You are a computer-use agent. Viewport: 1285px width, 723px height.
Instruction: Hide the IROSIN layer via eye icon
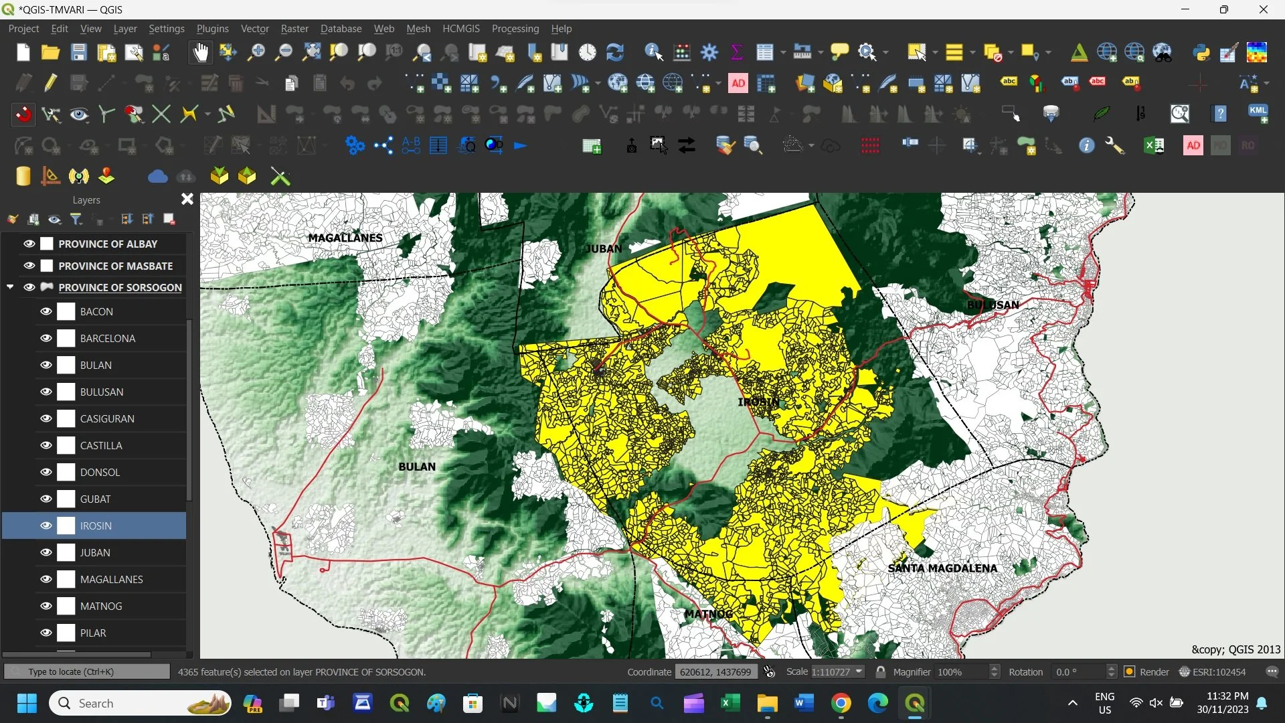click(46, 526)
